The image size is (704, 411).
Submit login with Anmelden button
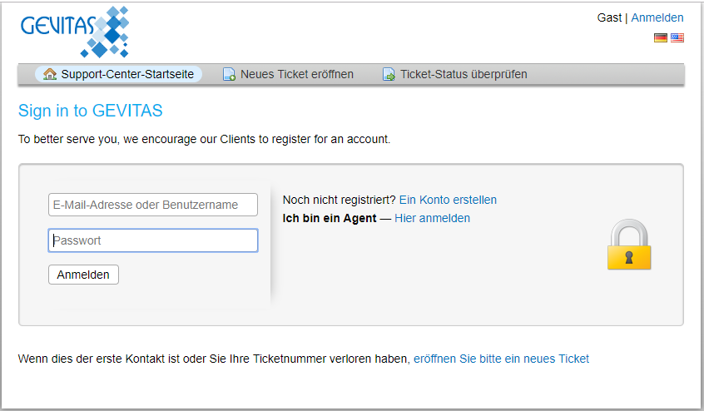point(83,275)
